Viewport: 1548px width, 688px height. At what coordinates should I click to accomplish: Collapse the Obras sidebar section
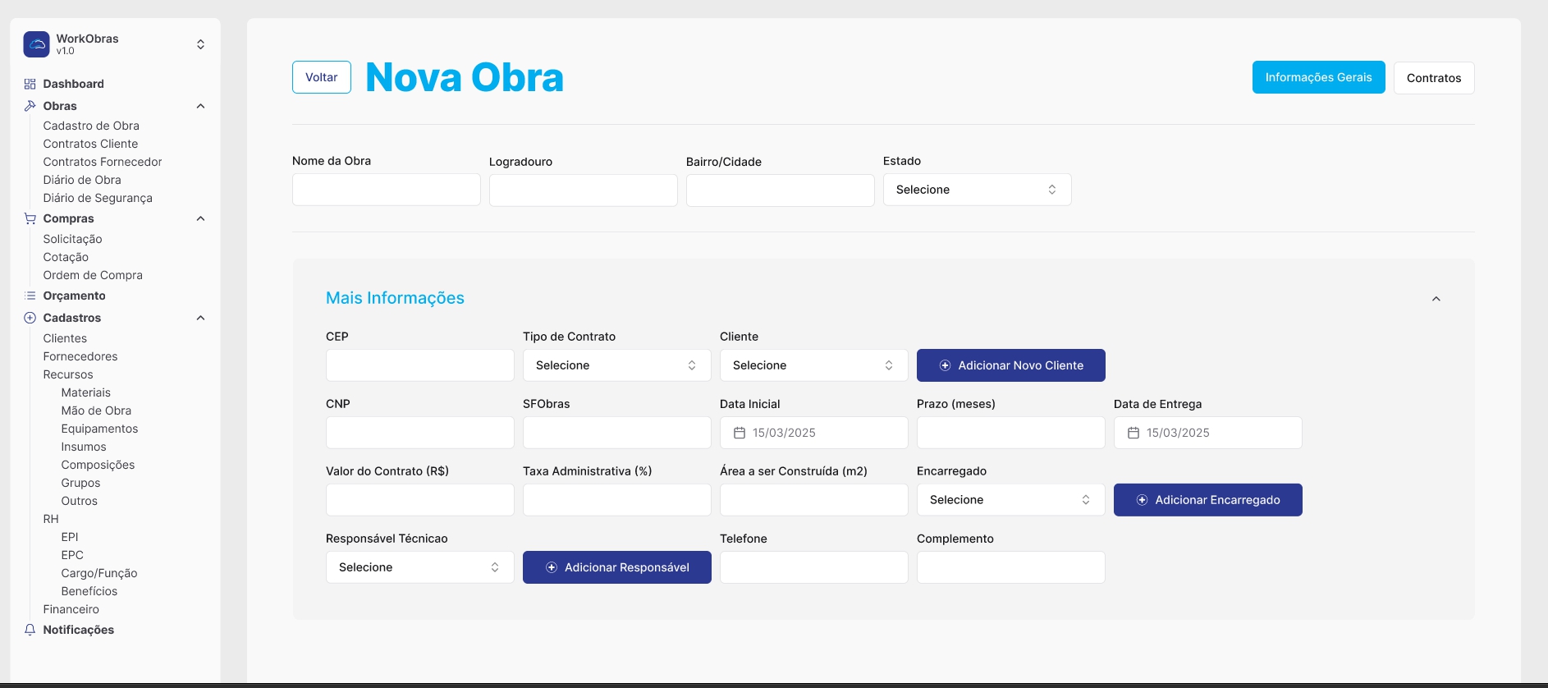[200, 106]
